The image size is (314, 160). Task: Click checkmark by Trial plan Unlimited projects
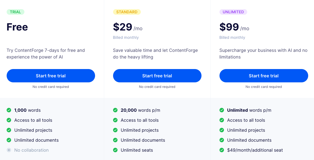(9, 130)
